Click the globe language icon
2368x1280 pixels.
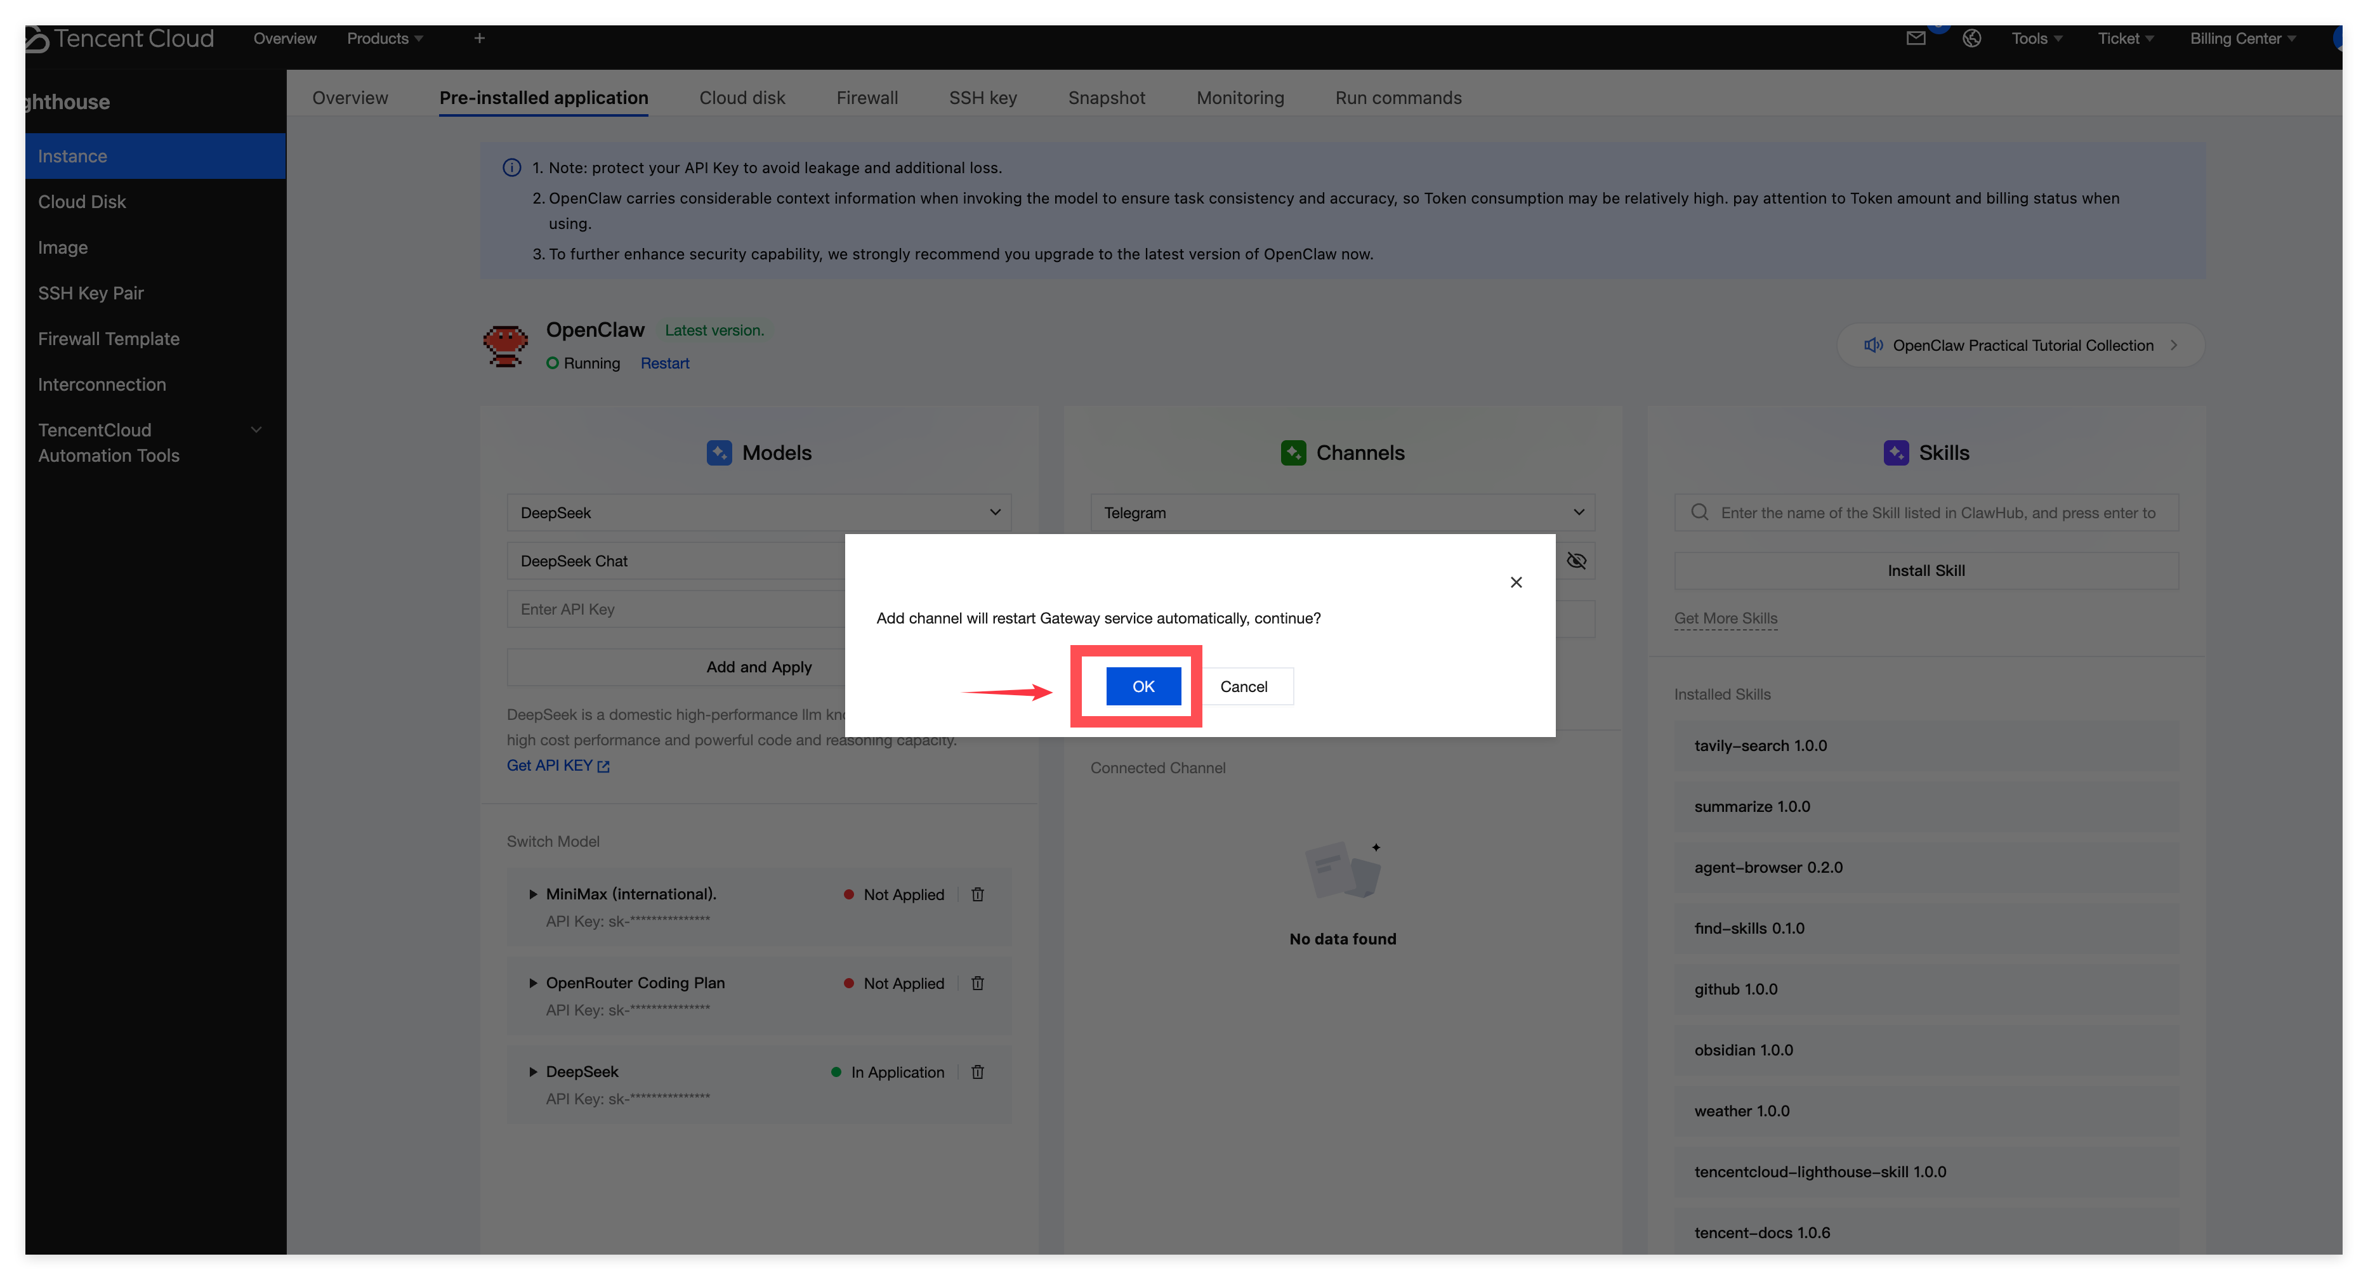[1972, 39]
